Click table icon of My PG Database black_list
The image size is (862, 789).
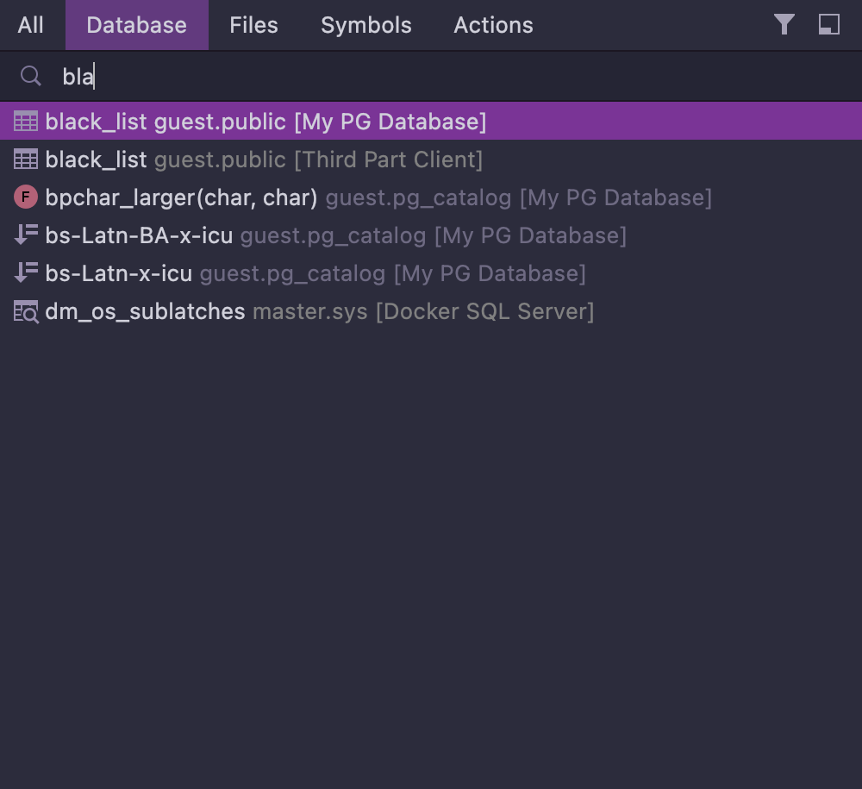[26, 122]
